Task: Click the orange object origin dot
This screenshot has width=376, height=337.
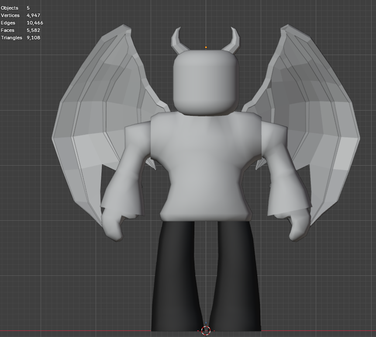Action: (x=206, y=47)
